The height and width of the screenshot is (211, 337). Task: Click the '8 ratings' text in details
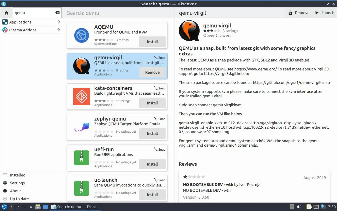tap(230, 31)
